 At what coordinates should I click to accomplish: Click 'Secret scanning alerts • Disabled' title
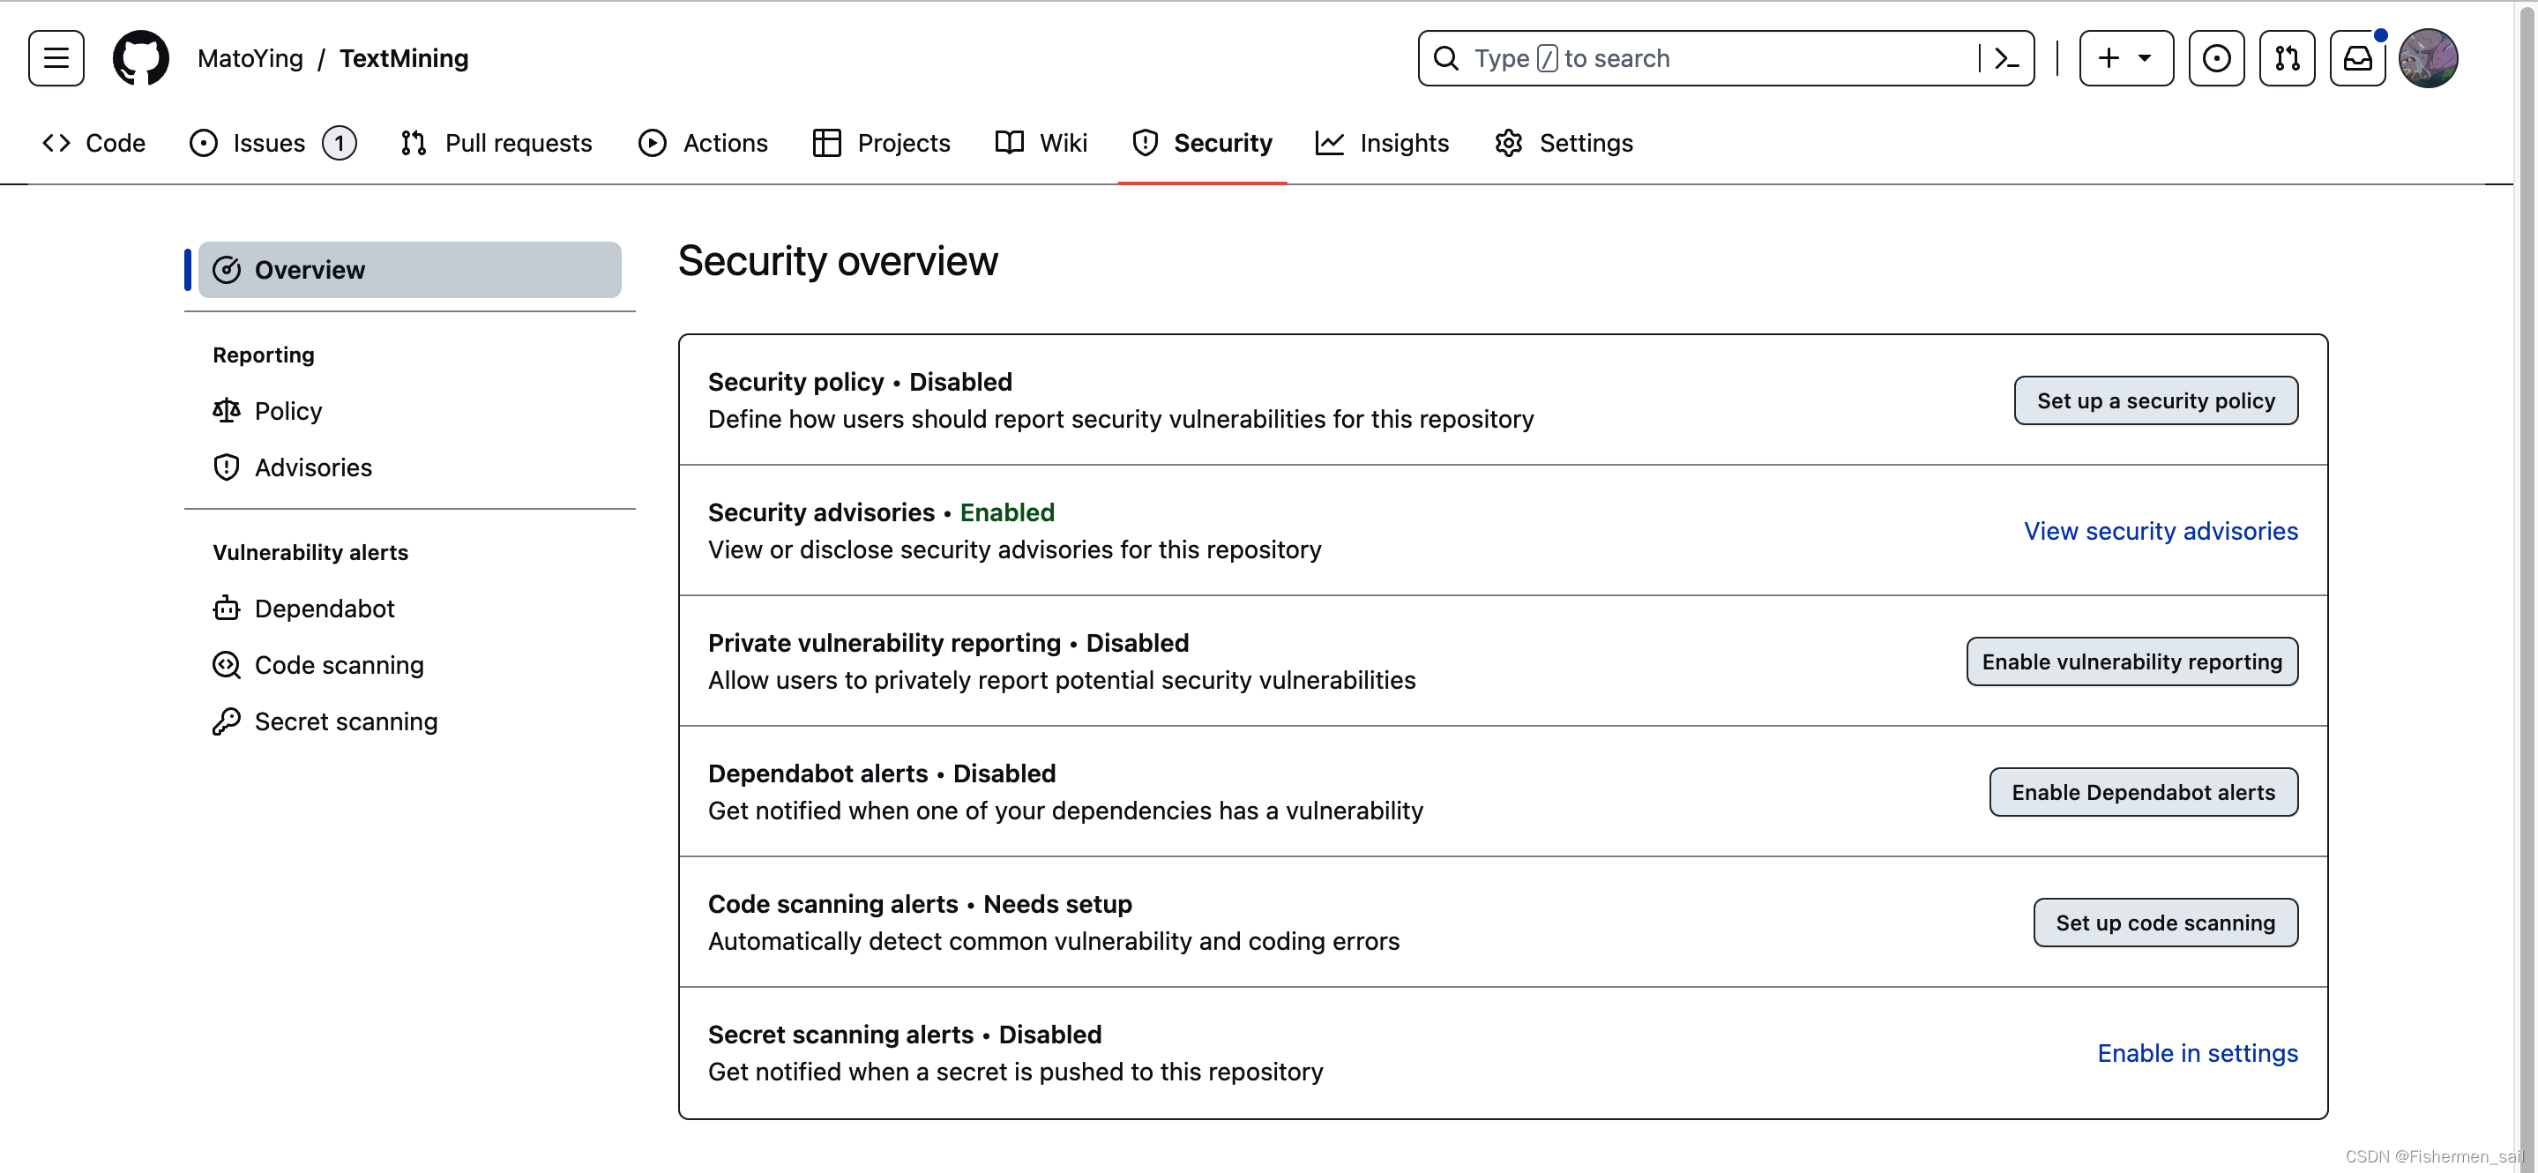[x=905, y=1035]
